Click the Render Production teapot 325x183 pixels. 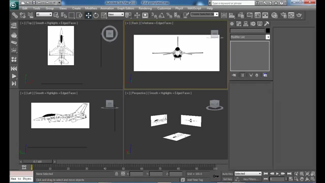click(x=299, y=15)
